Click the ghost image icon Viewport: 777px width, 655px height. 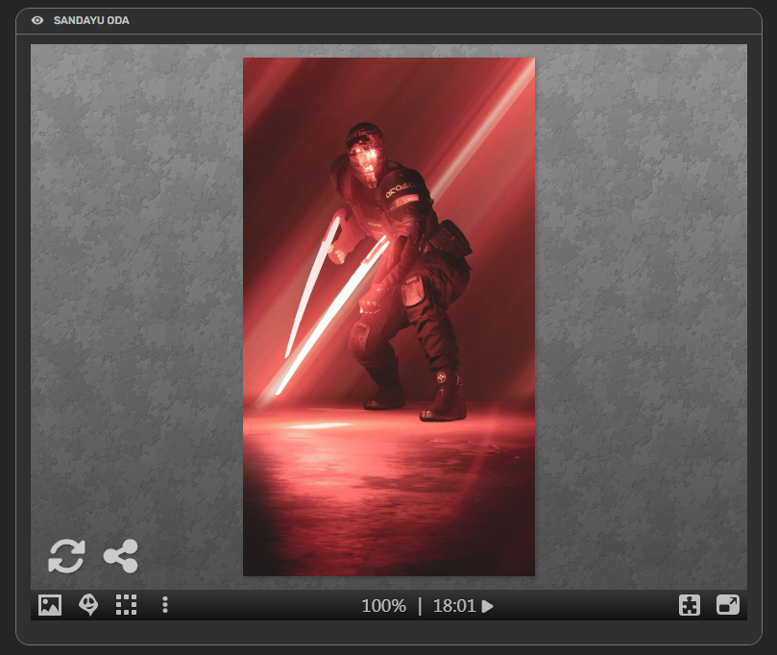click(x=88, y=605)
